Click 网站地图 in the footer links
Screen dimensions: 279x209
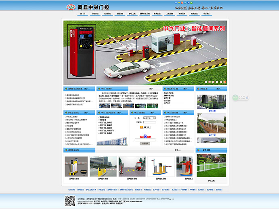click(184, 190)
